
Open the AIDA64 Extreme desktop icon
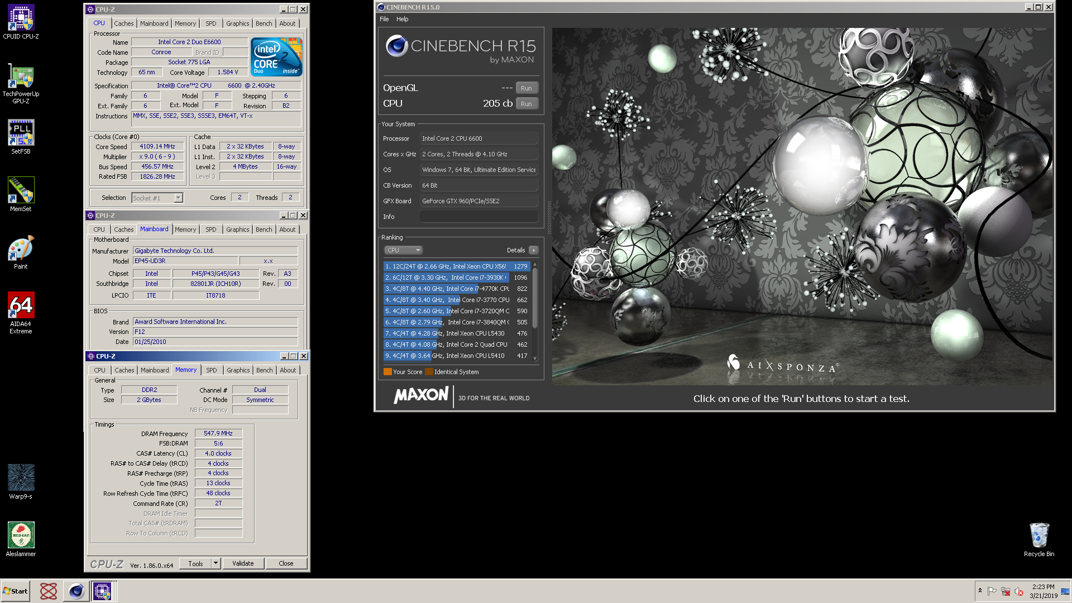(x=21, y=313)
